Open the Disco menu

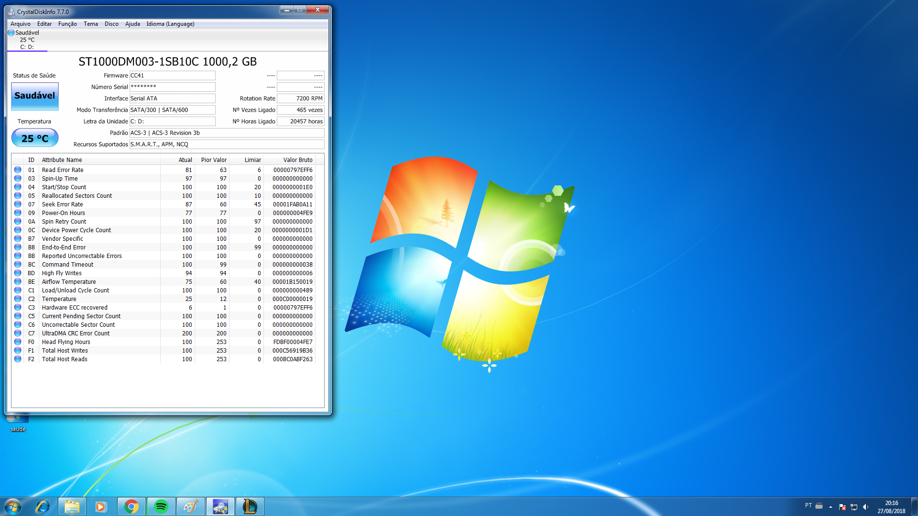[111, 24]
